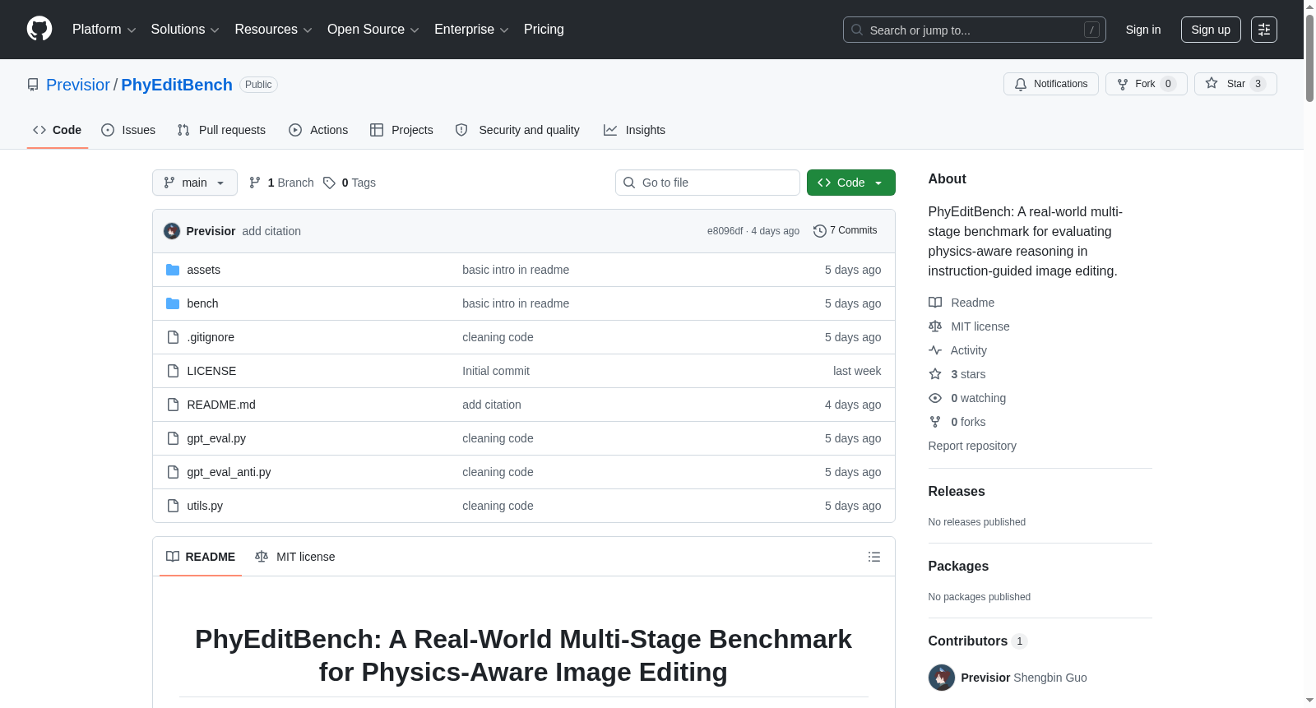Switch to the Issues tab
1316x708 pixels.
pyautogui.click(x=128, y=130)
